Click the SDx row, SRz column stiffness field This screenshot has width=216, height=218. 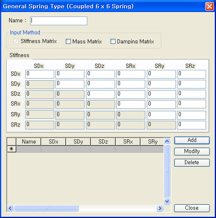click(192, 74)
